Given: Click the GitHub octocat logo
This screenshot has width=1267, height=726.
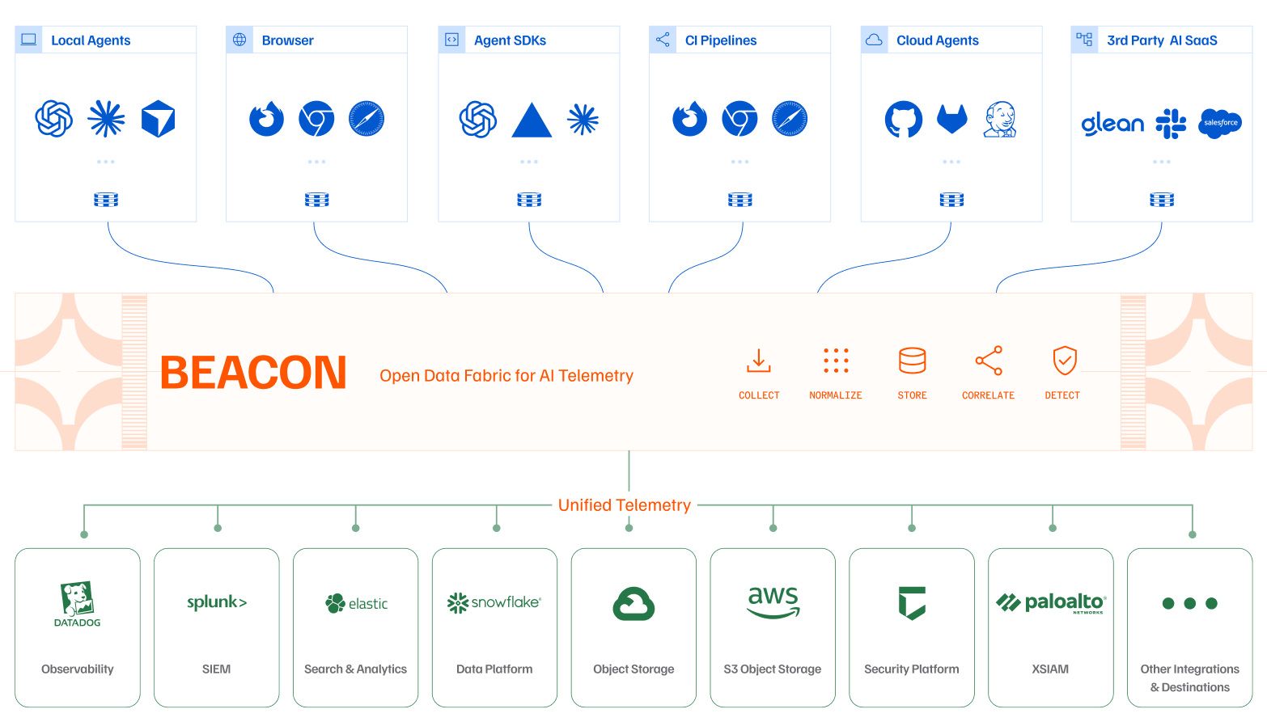Looking at the screenshot, I should click(x=903, y=120).
